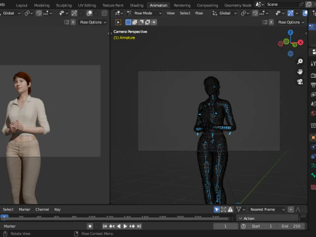This screenshot has width=316, height=237.
Task: Click the End frame 250 field
Action: [x=291, y=226]
